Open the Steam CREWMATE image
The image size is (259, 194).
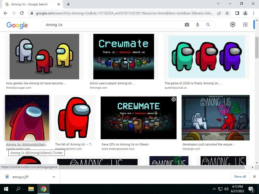pos(139,118)
